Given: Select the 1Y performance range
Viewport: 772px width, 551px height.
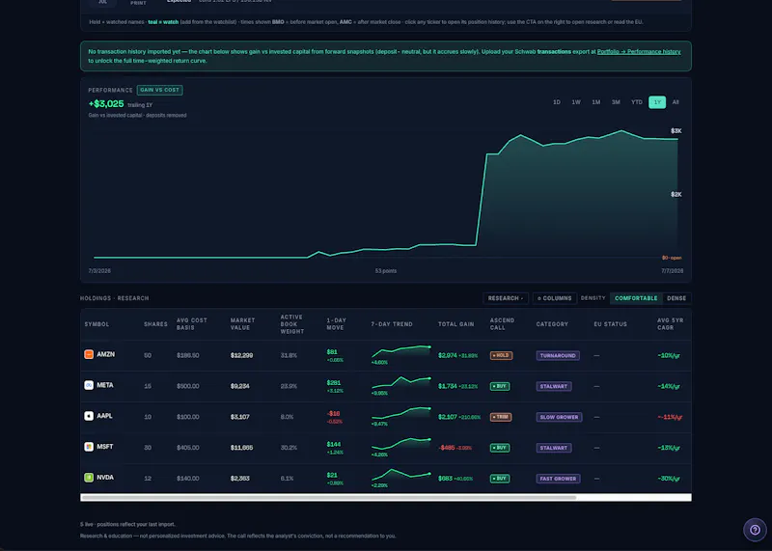Looking at the screenshot, I should pos(657,102).
